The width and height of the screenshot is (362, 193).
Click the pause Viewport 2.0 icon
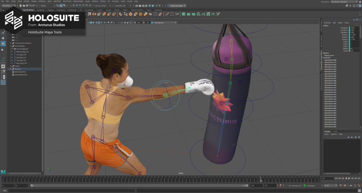pyautogui.click(x=159, y=5)
